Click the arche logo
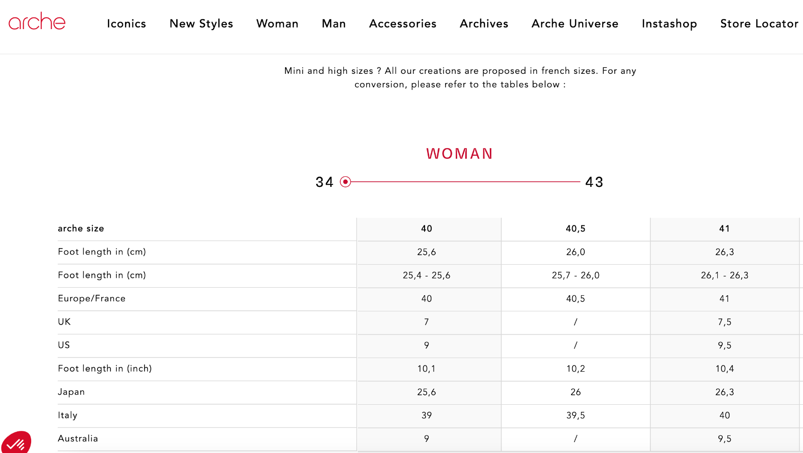 point(37,22)
